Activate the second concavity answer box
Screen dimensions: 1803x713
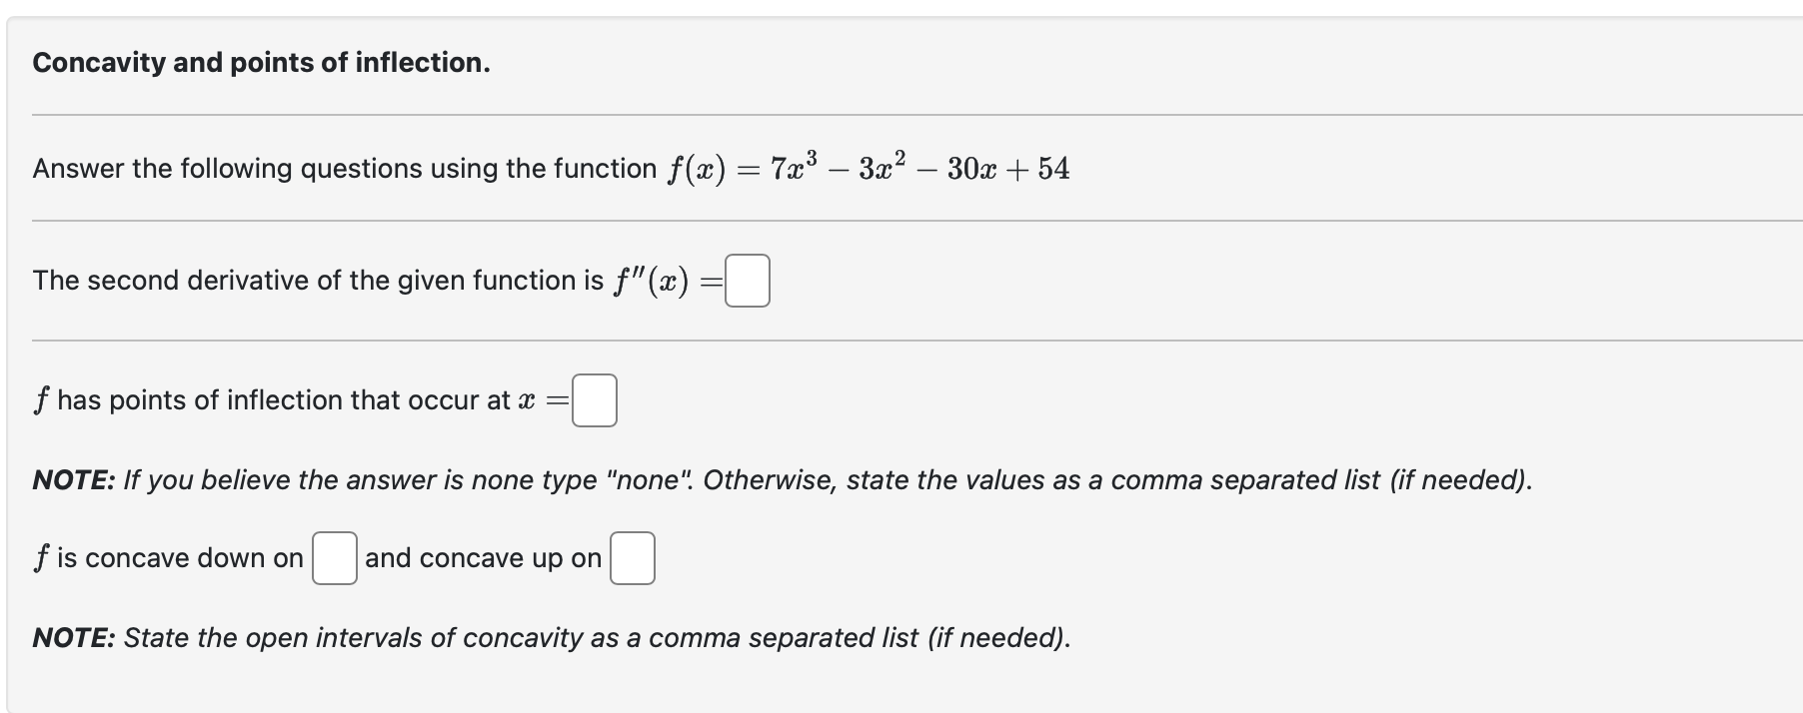pyautogui.click(x=630, y=556)
